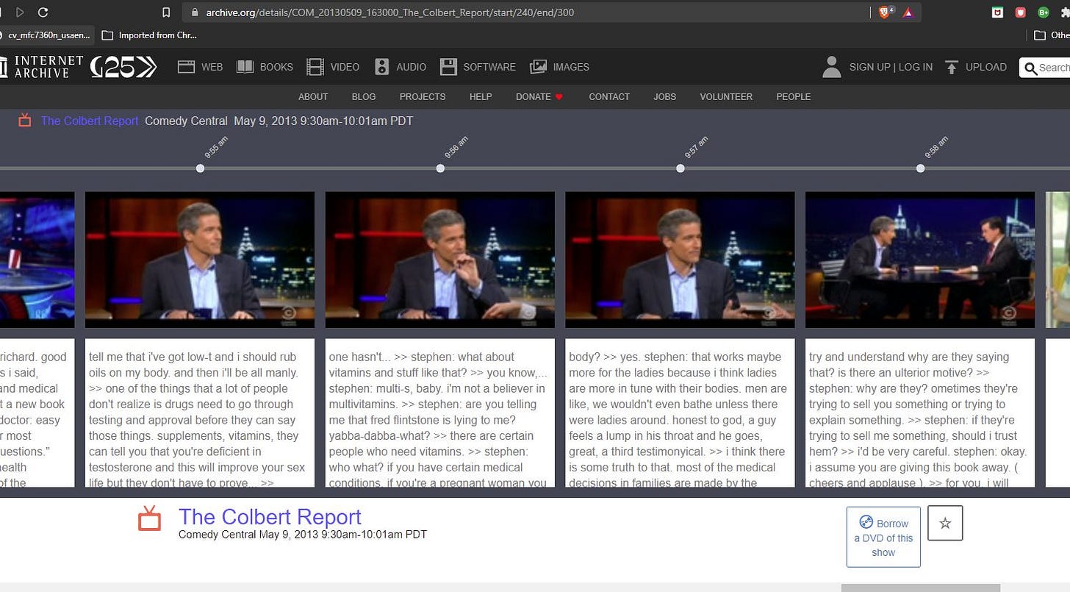Open the BLOG menu item

364,96
